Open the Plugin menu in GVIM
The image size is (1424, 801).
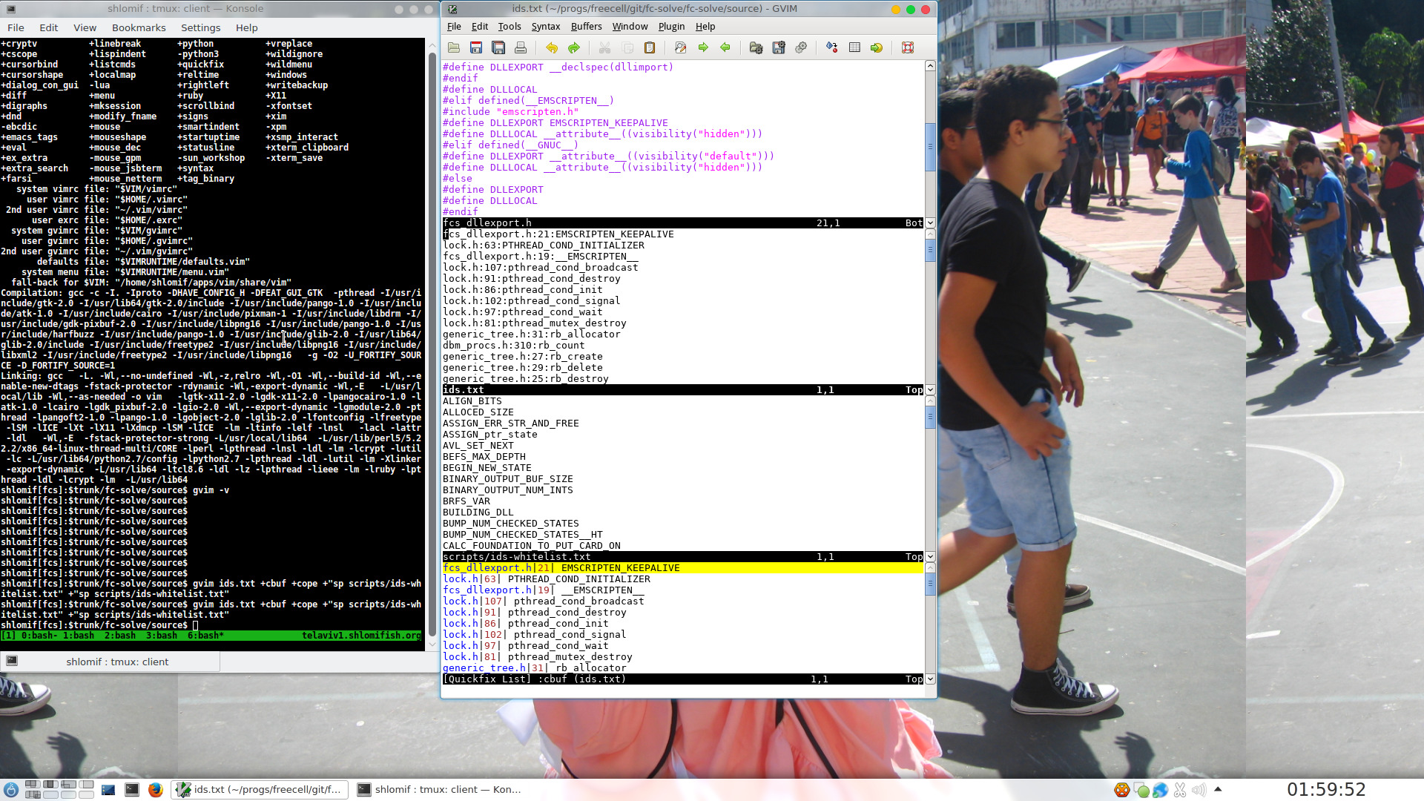pos(672,27)
